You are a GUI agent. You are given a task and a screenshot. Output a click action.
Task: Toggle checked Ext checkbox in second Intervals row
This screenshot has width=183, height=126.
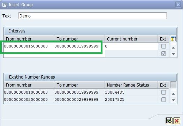pyautogui.click(x=163, y=54)
